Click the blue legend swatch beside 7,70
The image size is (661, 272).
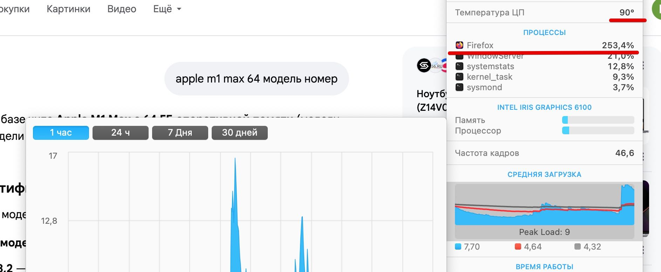point(458,246)
